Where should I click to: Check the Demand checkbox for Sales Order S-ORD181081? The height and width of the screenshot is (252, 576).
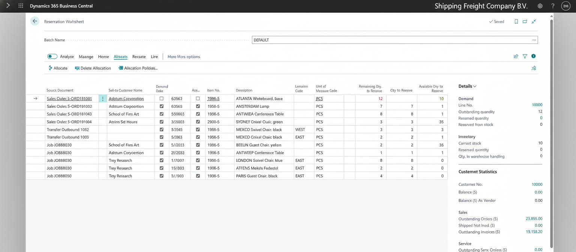pos(162,99)
